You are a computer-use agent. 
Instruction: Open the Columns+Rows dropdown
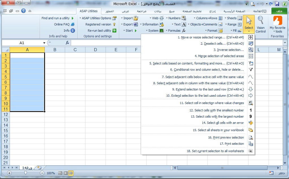208,18
